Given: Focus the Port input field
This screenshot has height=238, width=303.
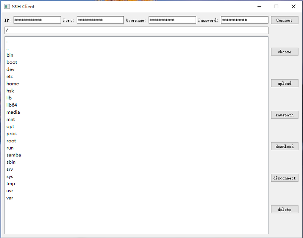Looking at the screenshot, I should (100, 20).
